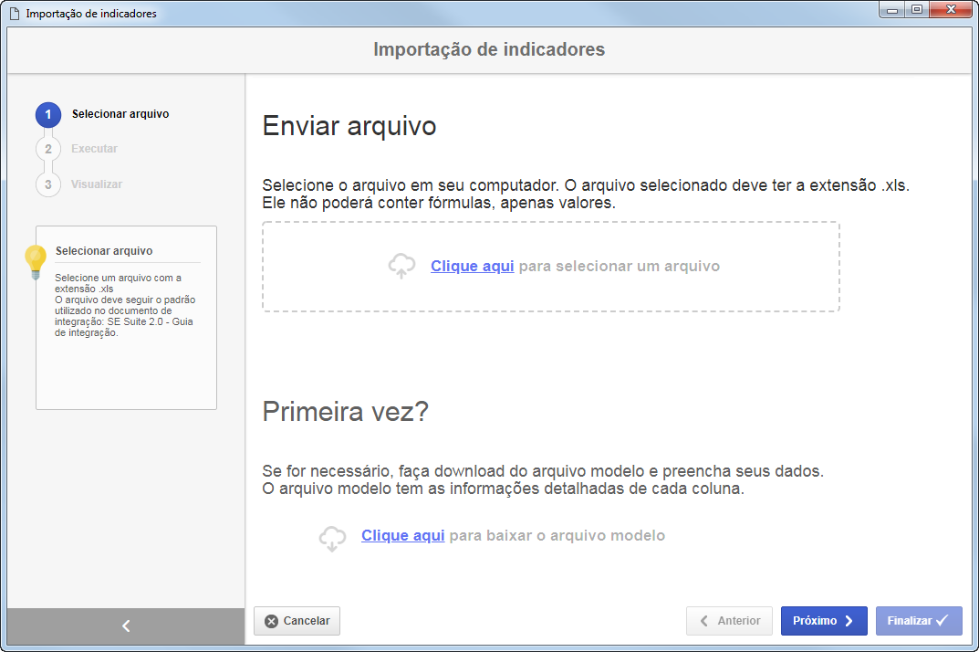Image resolution: width=979 pixels, height=652 pixels.
Task: Select step 1 circle Selecionar arquivo
Action: pyautogui.click(x=48, y=114)
